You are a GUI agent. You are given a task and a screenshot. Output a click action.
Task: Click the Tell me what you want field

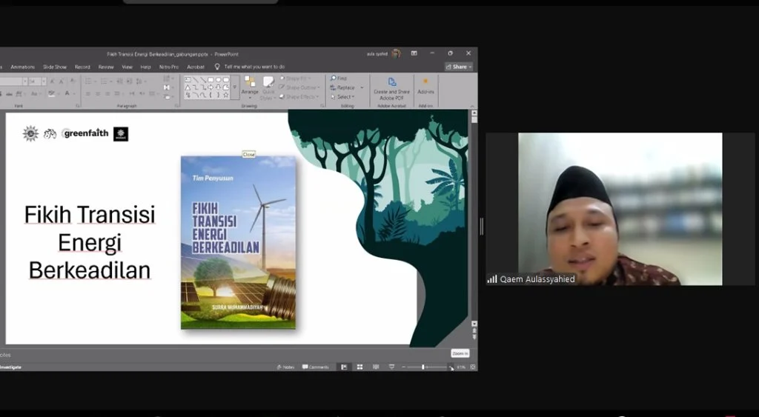click(253, 67)
